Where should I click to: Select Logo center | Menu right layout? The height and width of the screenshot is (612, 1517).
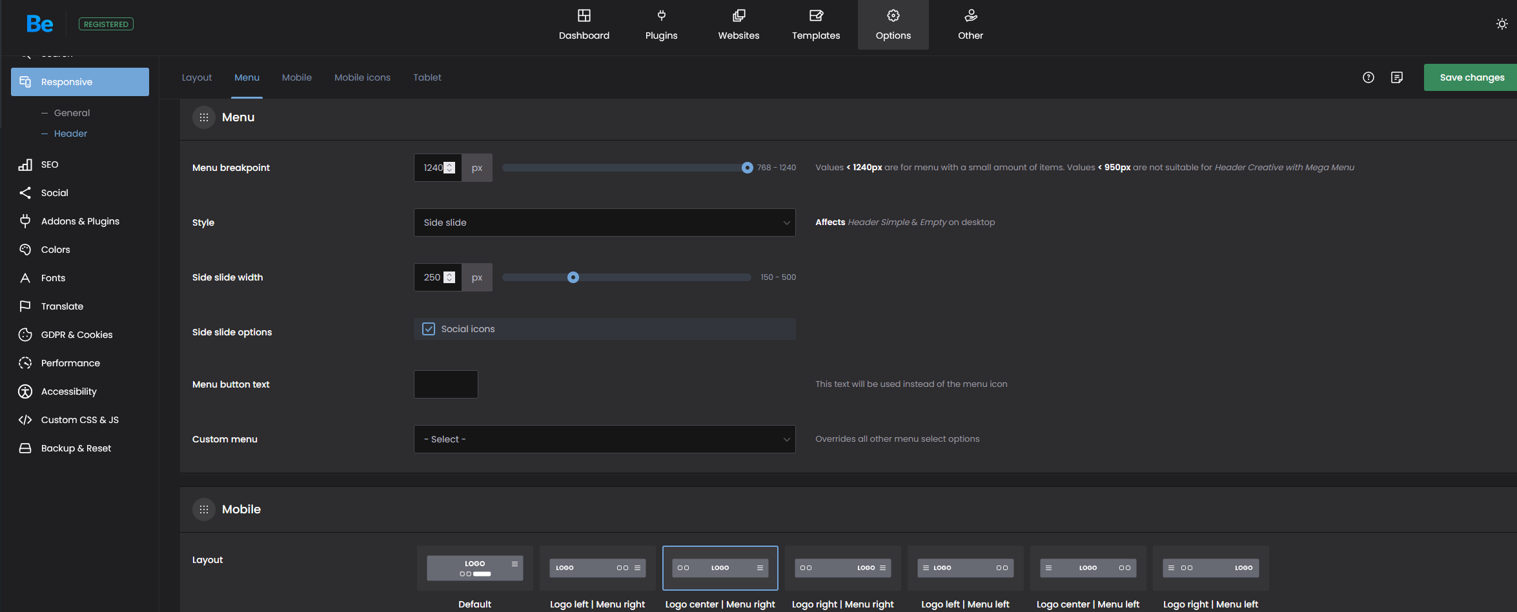point(720,568)
